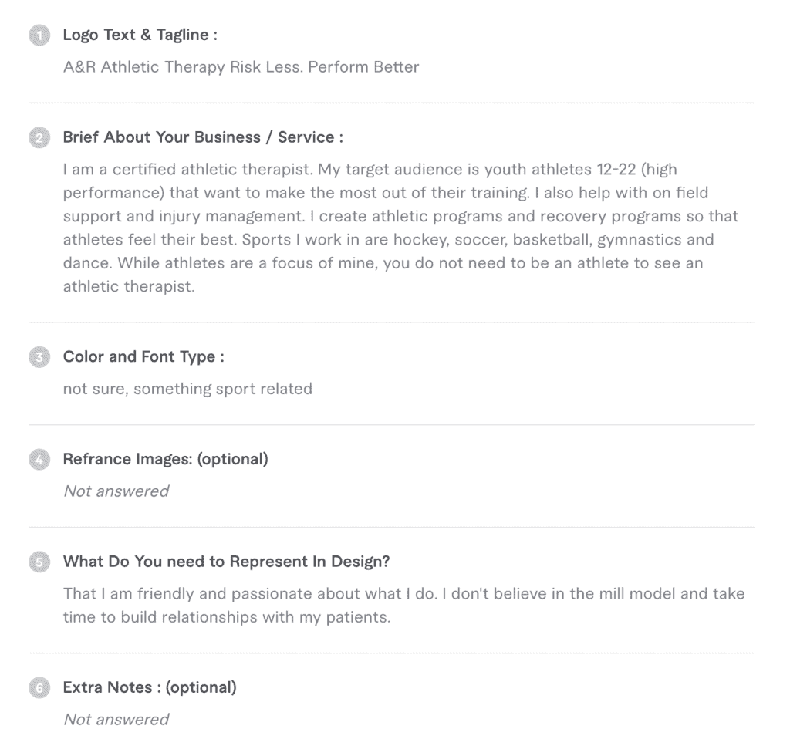Click the "A&R Athletic Therapy" tagline answer
The image size is (790, 756).
tap(241, 67)
